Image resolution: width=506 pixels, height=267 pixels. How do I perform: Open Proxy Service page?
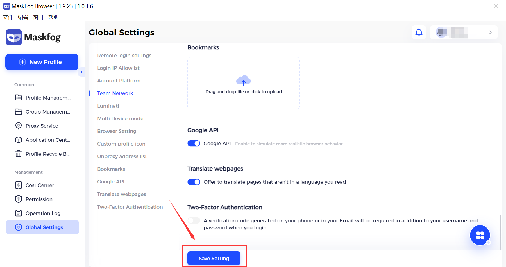coord(42,126)
